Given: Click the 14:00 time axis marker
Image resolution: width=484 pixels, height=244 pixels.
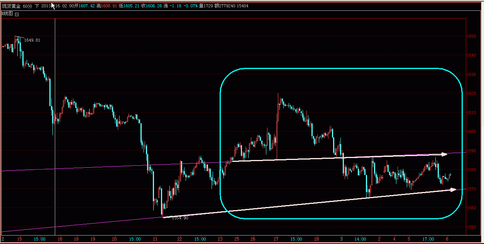Looking at the screenshot, I should (361, 239).
